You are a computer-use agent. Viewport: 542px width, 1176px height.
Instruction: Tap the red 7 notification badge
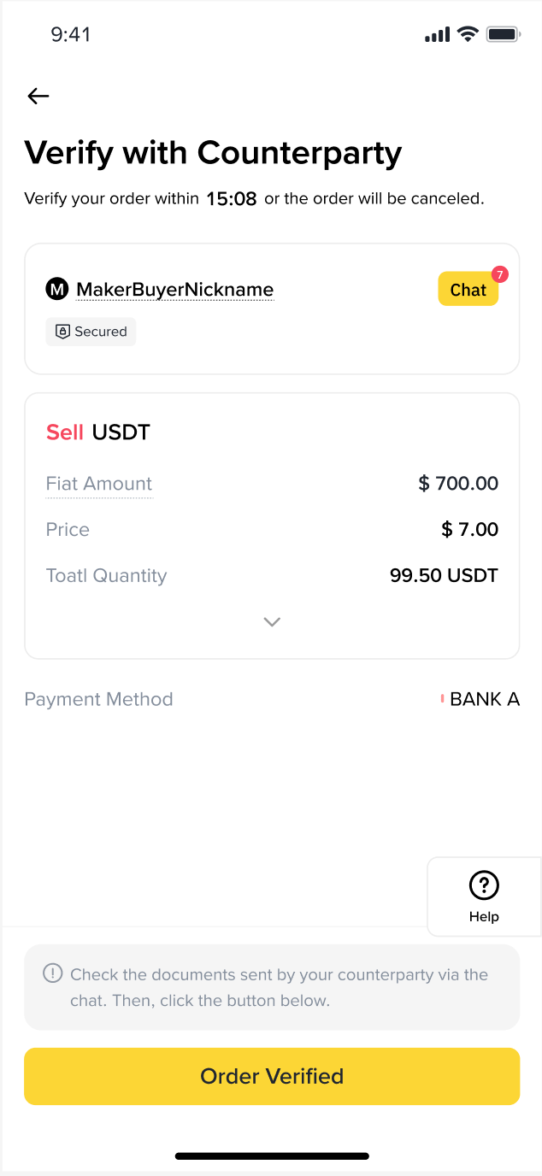(x=500, y=274)
